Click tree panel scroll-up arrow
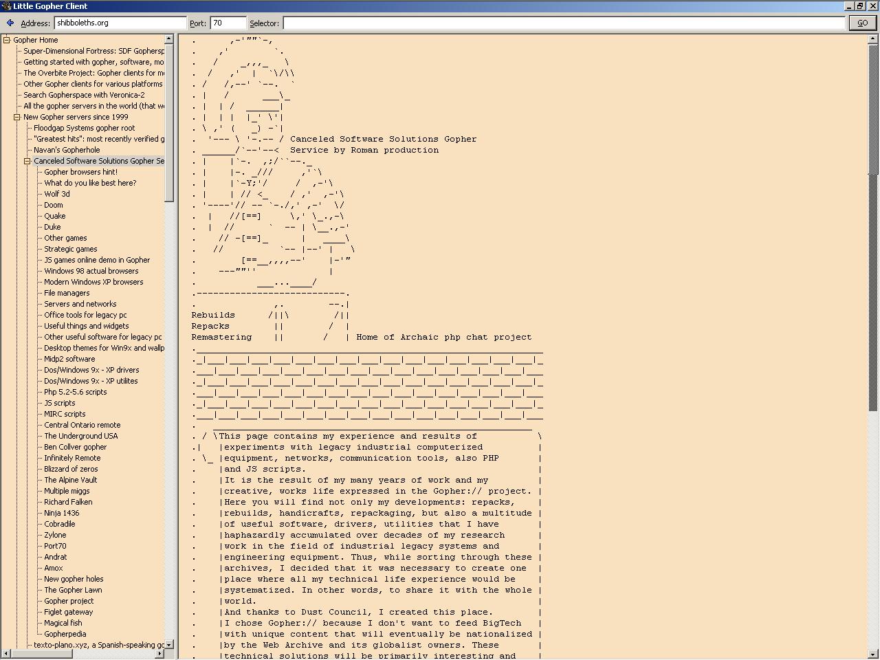This screenshot has height=660, width=880. click(168, 39)
